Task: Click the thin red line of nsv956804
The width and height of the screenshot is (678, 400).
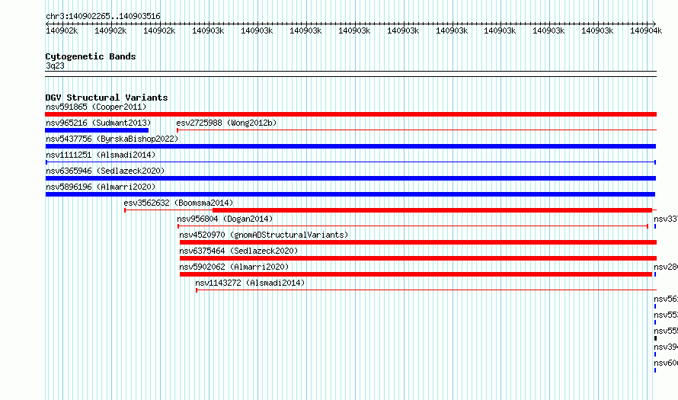Action: [x=413, y=226]
